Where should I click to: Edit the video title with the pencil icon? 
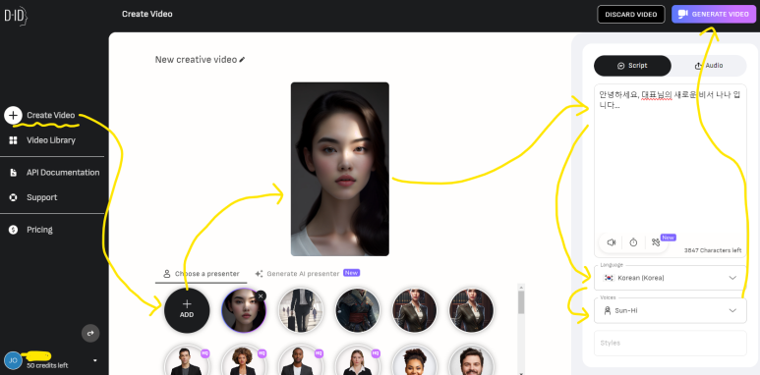242,60
